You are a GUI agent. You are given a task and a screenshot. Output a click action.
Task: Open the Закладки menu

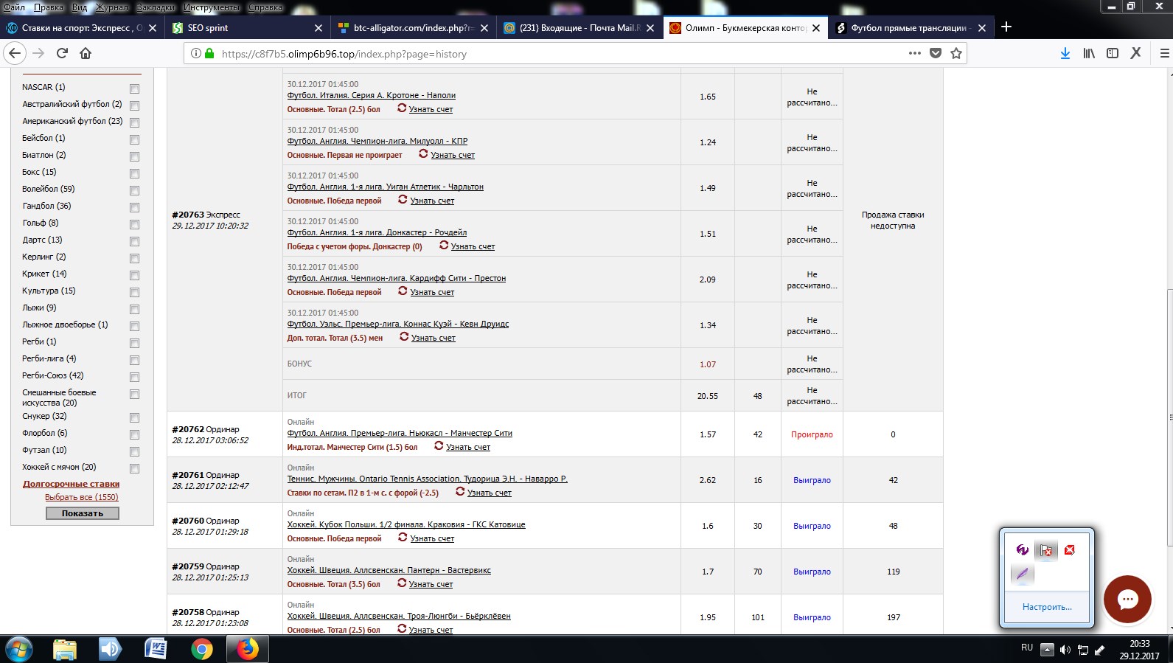[156, 7]
